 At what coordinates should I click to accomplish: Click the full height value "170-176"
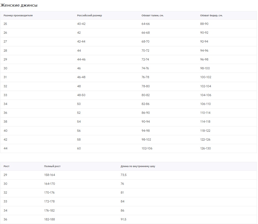coord(49,193)
